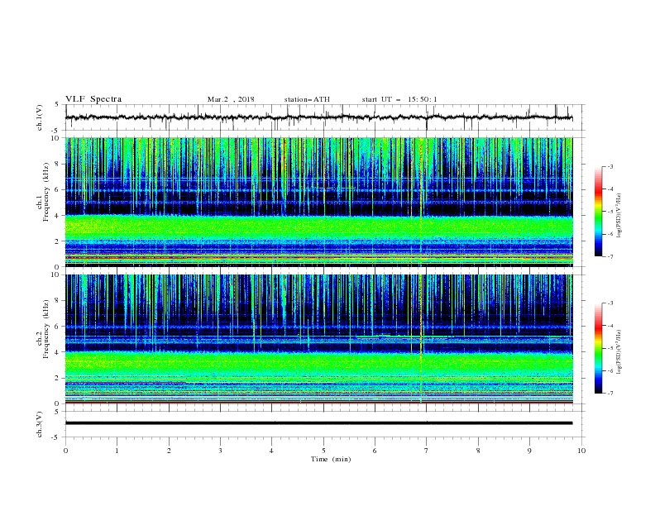Click the log(PSD) label beside upper colorbar
655x506 pixels.
tap(619, 216)
